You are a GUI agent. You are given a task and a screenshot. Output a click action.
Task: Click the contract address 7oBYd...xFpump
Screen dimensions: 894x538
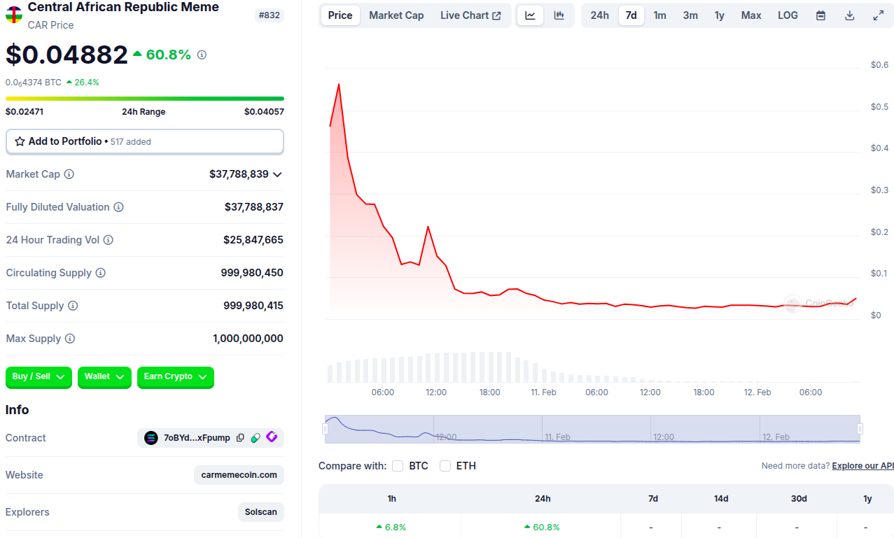(x=197, y=438)
